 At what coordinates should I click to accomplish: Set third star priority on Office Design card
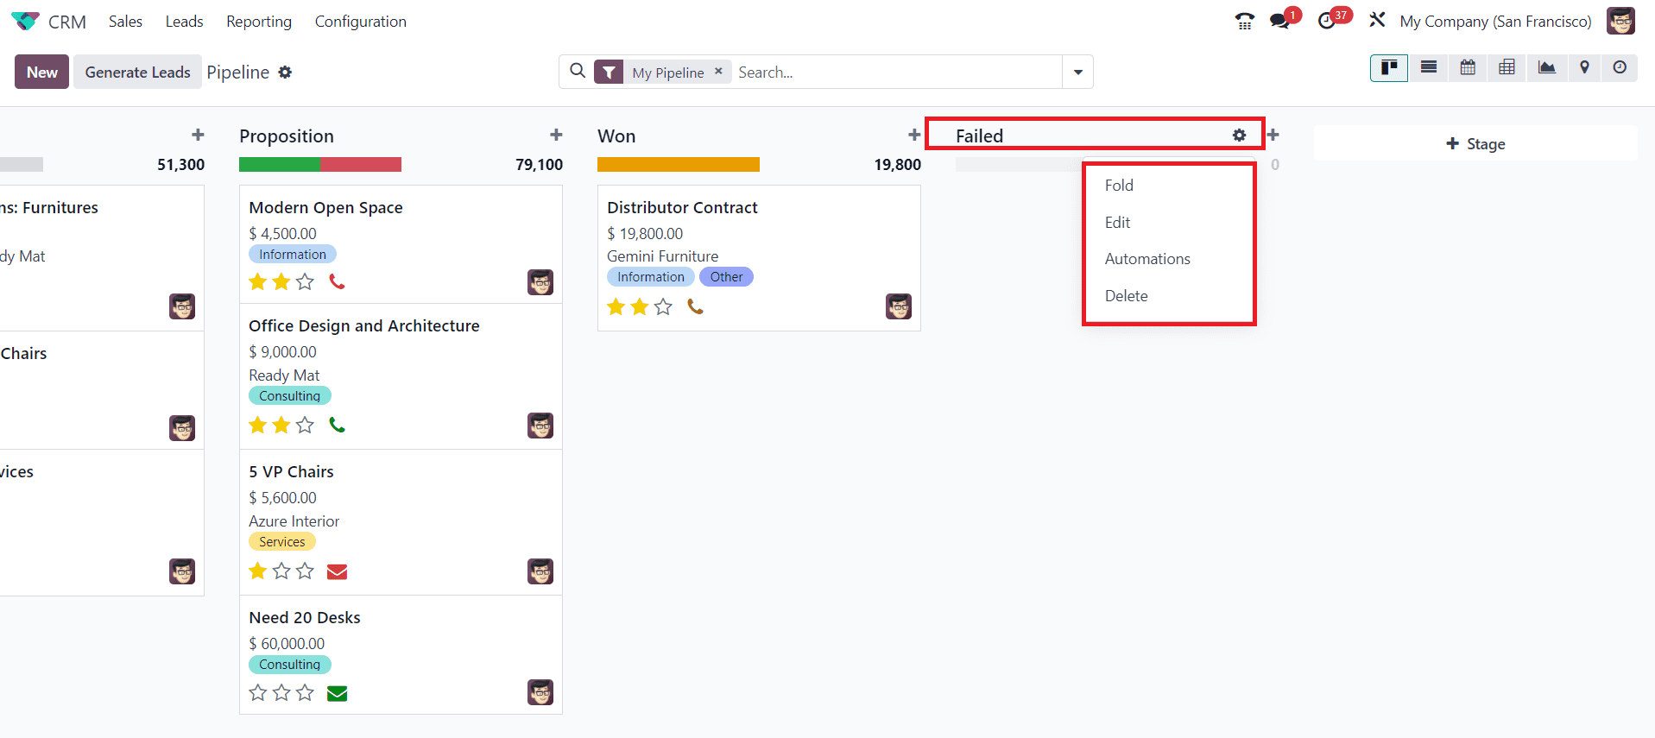click(305, 425)
